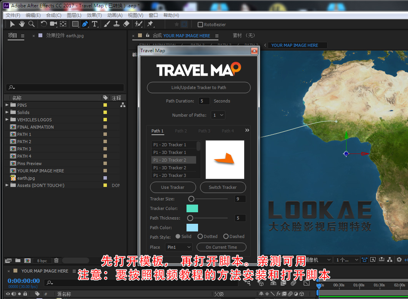Select the Selection arrow tool

pyautogui.click(x=12, y=24)
